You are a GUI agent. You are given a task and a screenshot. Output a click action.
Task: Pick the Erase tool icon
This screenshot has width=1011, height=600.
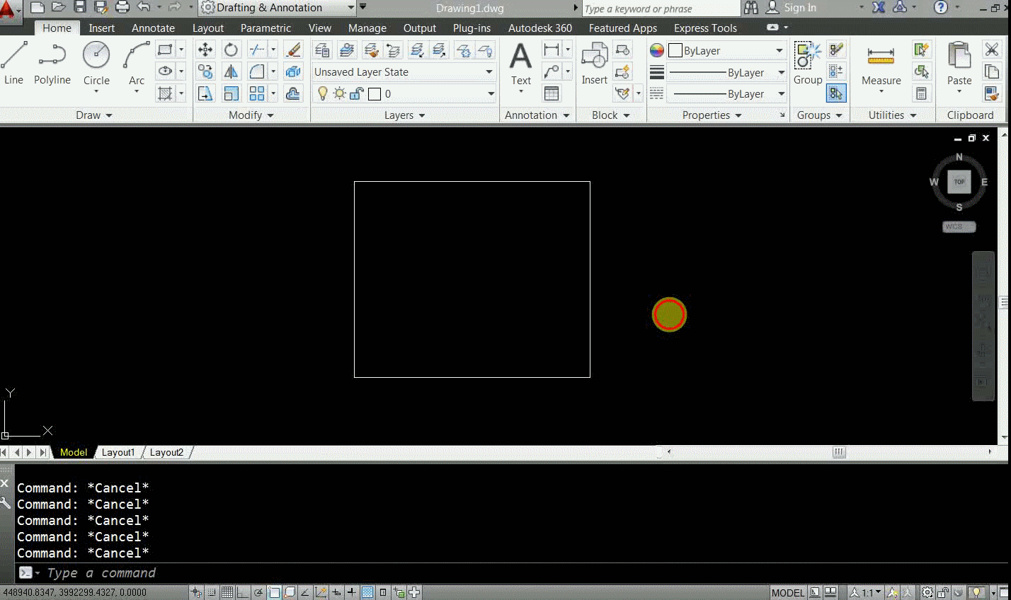pyautogui.click(x=292, y=50)
